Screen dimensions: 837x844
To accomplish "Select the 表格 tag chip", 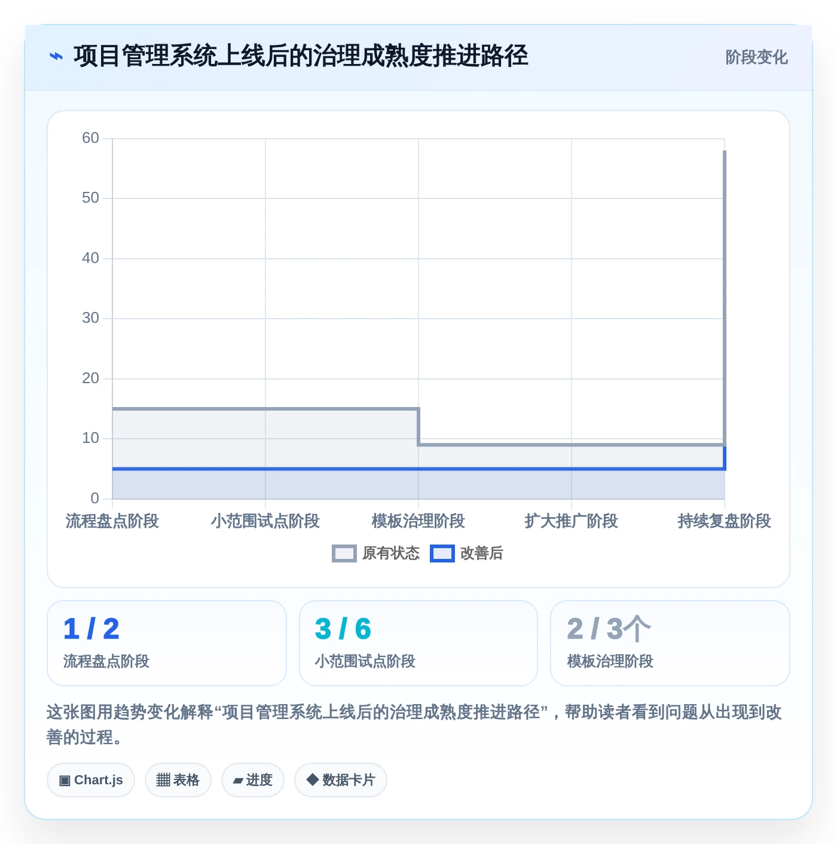I will click(178, 780).
